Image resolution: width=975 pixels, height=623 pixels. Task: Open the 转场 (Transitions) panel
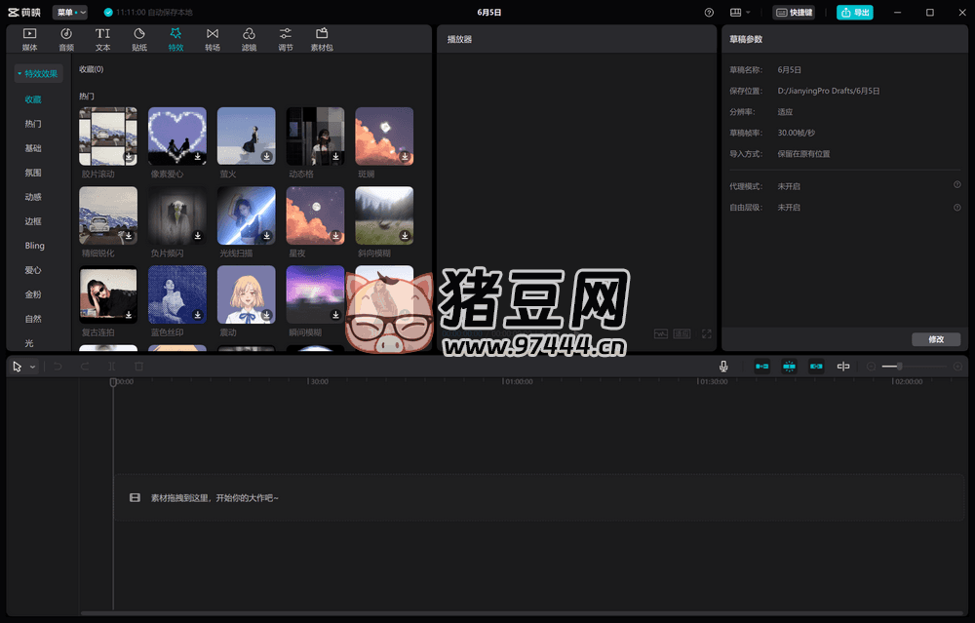tap(213, 39)
